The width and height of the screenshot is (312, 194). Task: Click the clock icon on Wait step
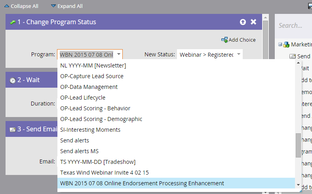(x=13, y=80)
